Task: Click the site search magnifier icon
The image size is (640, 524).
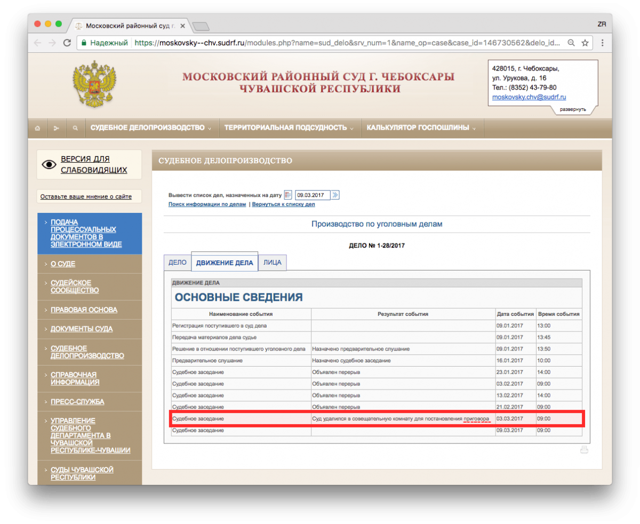Action: (x=75, y=128)
